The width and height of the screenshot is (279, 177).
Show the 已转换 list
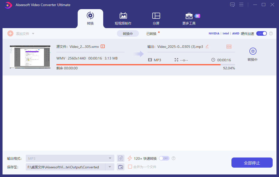click(151, 34)
